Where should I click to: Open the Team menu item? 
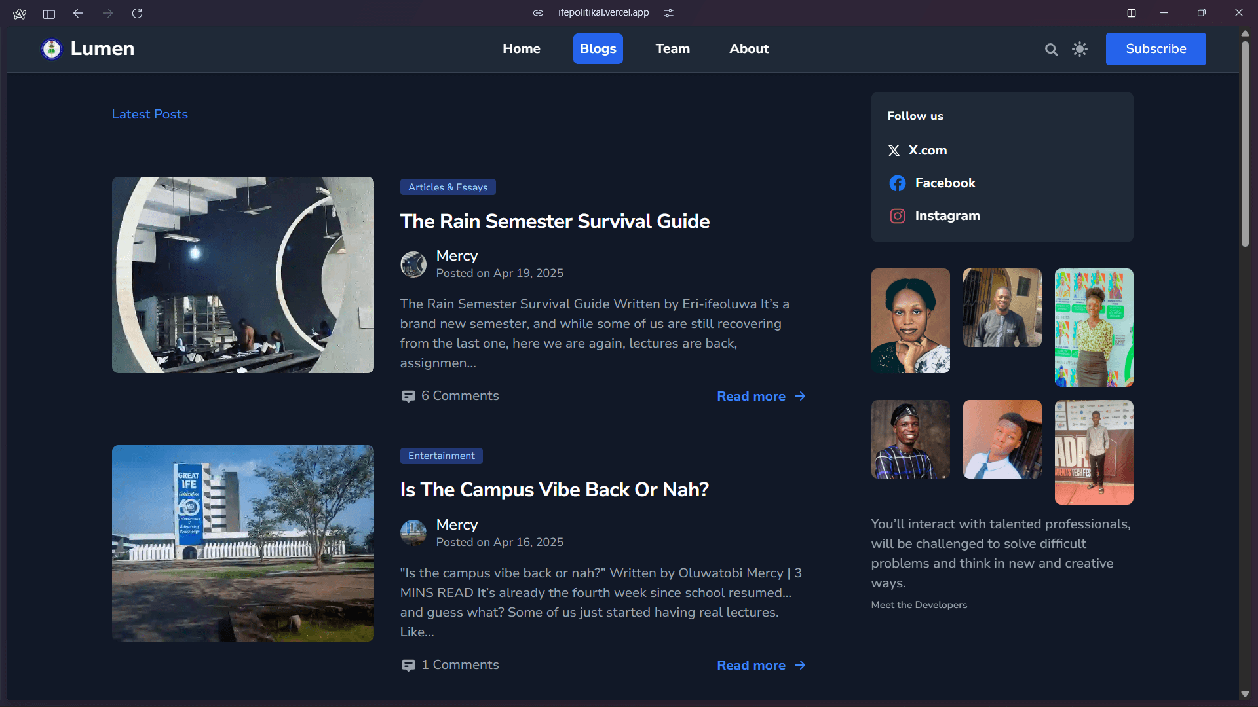tap(672, 49)
